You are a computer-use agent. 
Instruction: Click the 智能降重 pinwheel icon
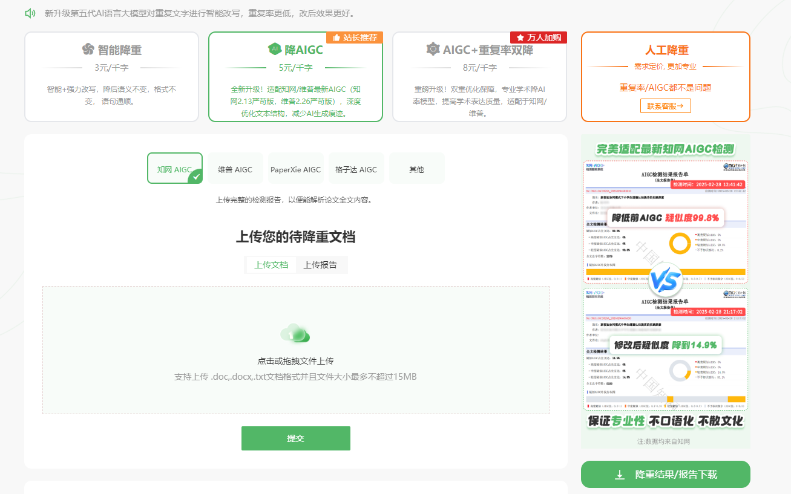[x=88, y=50]
